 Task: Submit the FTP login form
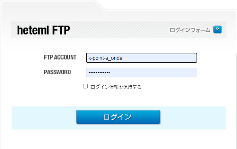118,117
